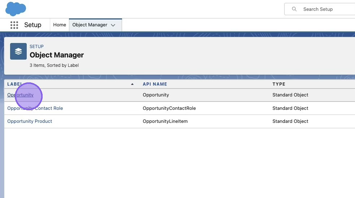Select the OpportunityContactRole API name cell

(169, 108)
